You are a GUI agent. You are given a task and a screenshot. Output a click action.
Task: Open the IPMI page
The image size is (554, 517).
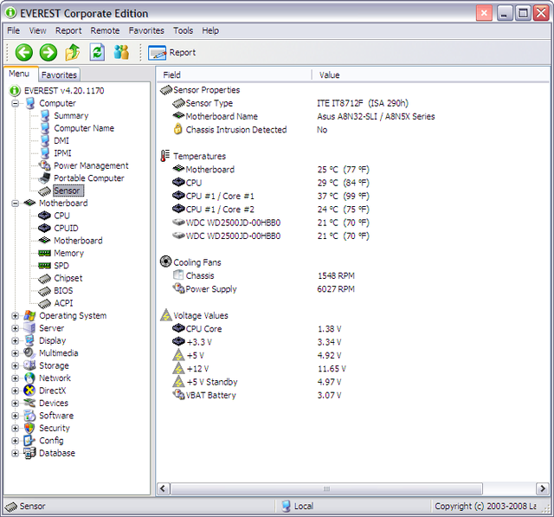[62, 153]
